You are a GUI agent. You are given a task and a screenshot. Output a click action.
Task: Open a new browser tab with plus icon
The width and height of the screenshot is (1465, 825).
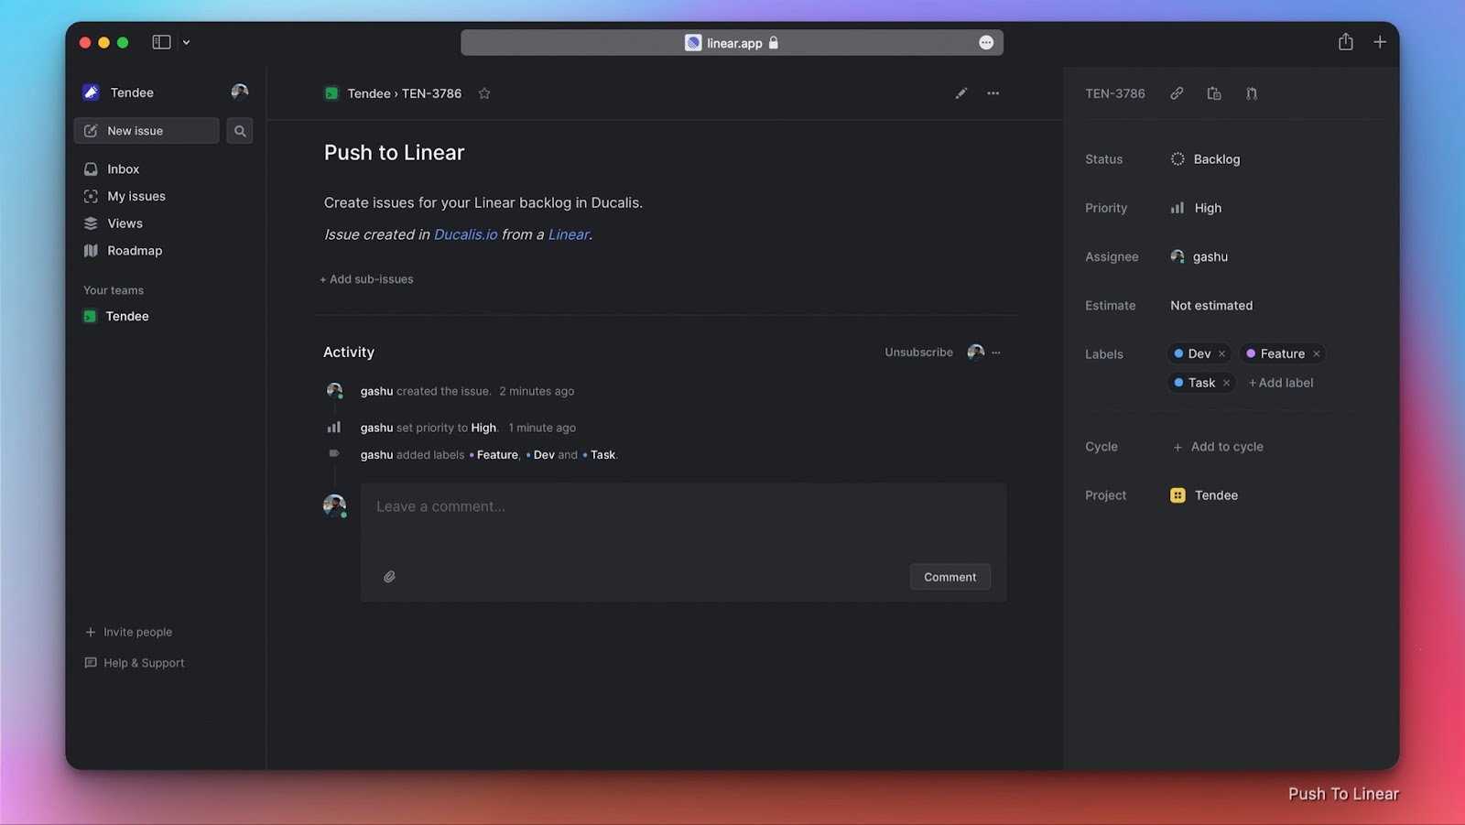pos(1380,42)
